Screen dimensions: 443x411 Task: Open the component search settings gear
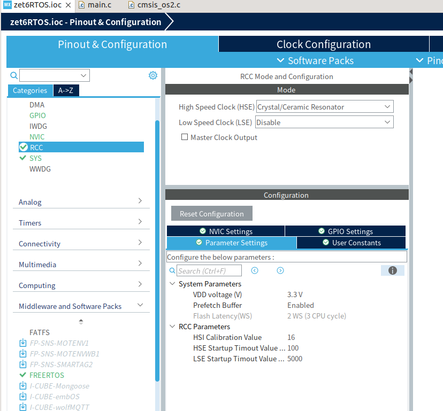tap(153, 75)
